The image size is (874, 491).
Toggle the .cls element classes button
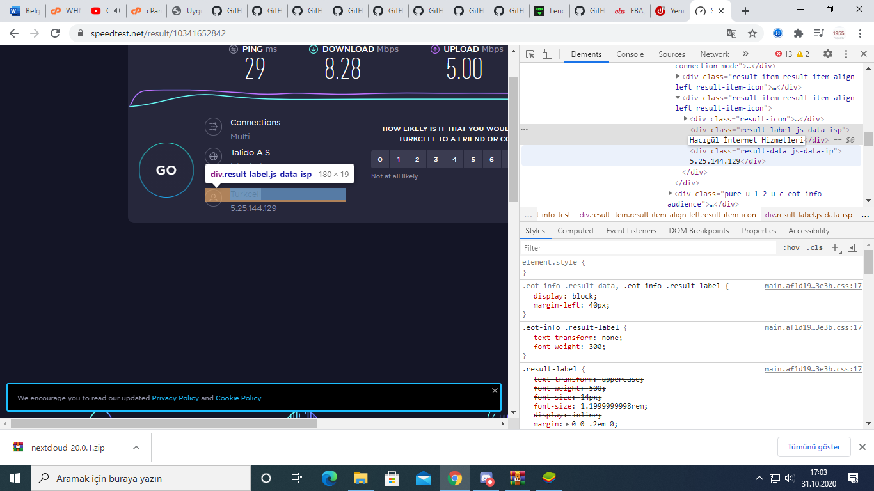click(814, 248)
